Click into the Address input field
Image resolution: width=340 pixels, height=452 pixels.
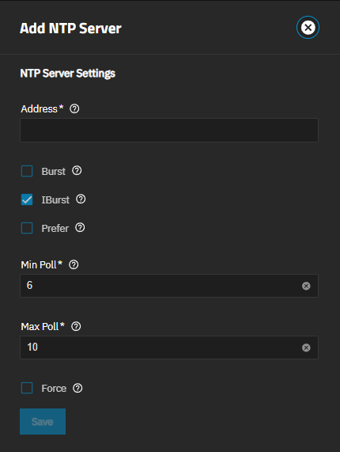(169, 130)
